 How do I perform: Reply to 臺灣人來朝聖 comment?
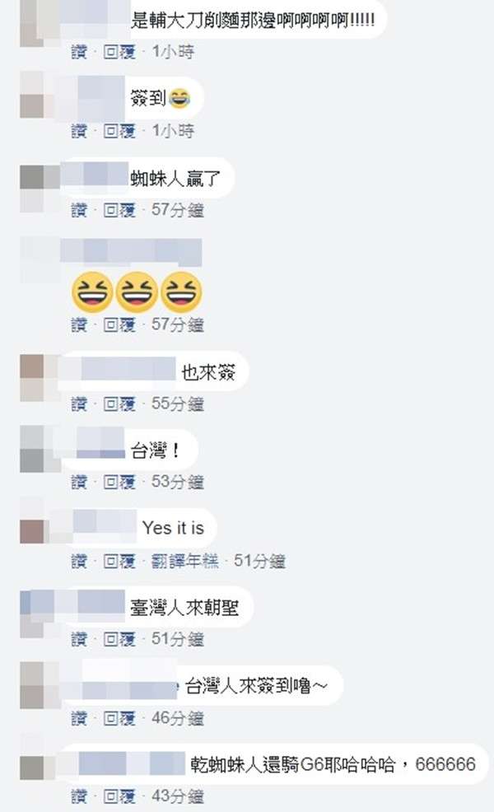click(119, 639)
